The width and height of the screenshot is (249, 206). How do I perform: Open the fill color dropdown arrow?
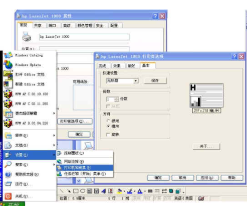tap(124, 191)
